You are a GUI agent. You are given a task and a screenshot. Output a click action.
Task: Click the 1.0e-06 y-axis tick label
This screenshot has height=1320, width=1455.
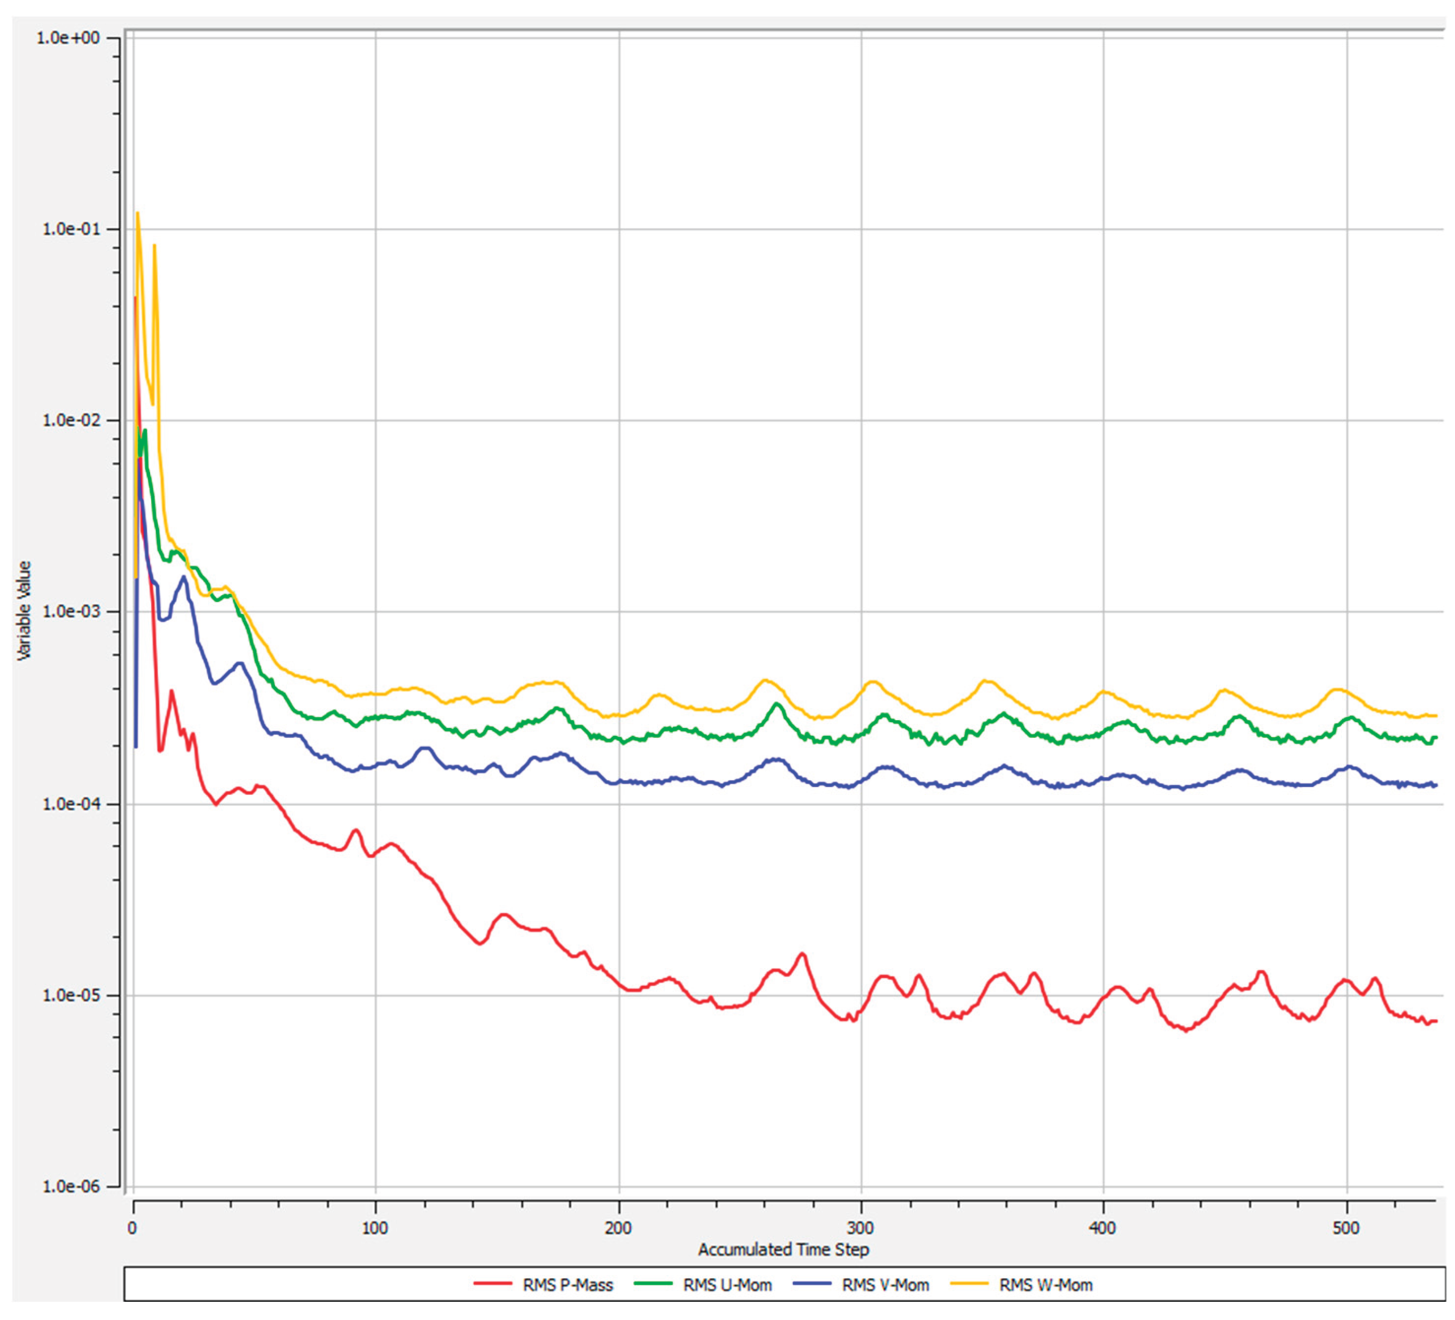(x=71, y=1187)
